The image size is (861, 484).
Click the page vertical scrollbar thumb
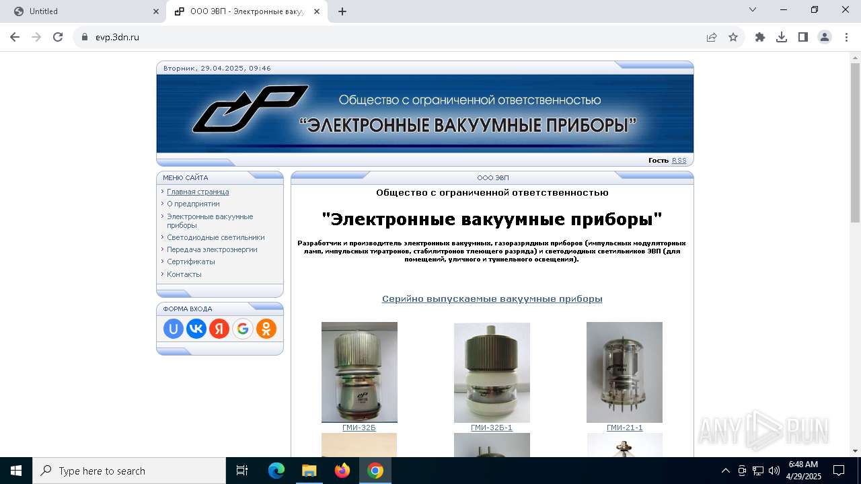[855, 143]
